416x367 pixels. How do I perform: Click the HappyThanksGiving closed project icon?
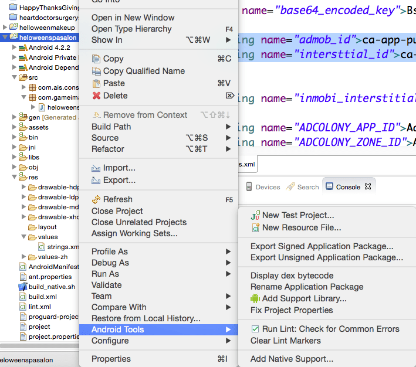pyautogui.click(x=13, y=7)
